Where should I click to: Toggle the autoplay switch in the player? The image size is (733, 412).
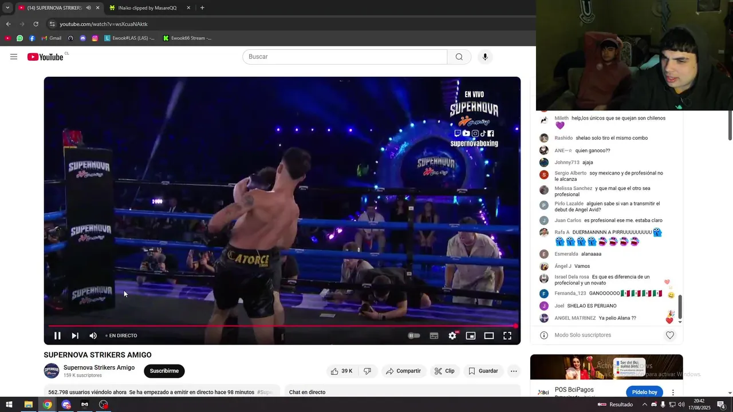(414, 336)
